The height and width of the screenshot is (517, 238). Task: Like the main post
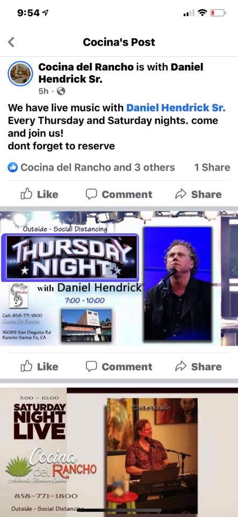[39, 194]
